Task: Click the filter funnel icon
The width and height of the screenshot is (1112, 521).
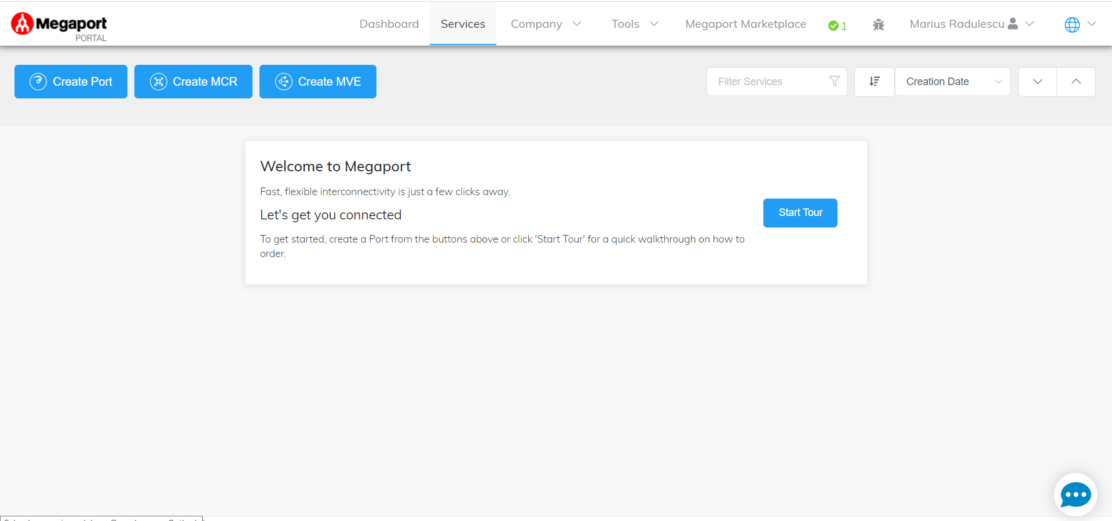Action: coord(835,82)
